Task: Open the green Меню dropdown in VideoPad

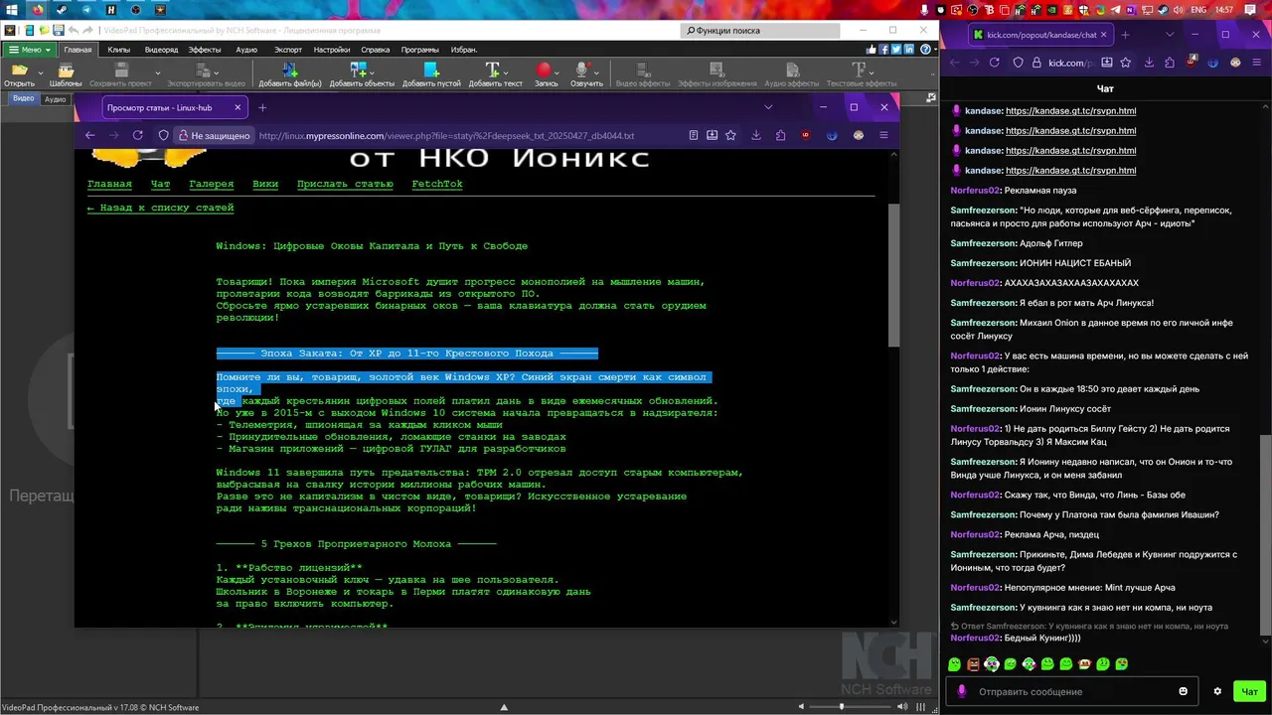Action: click(x=29, y=50)
